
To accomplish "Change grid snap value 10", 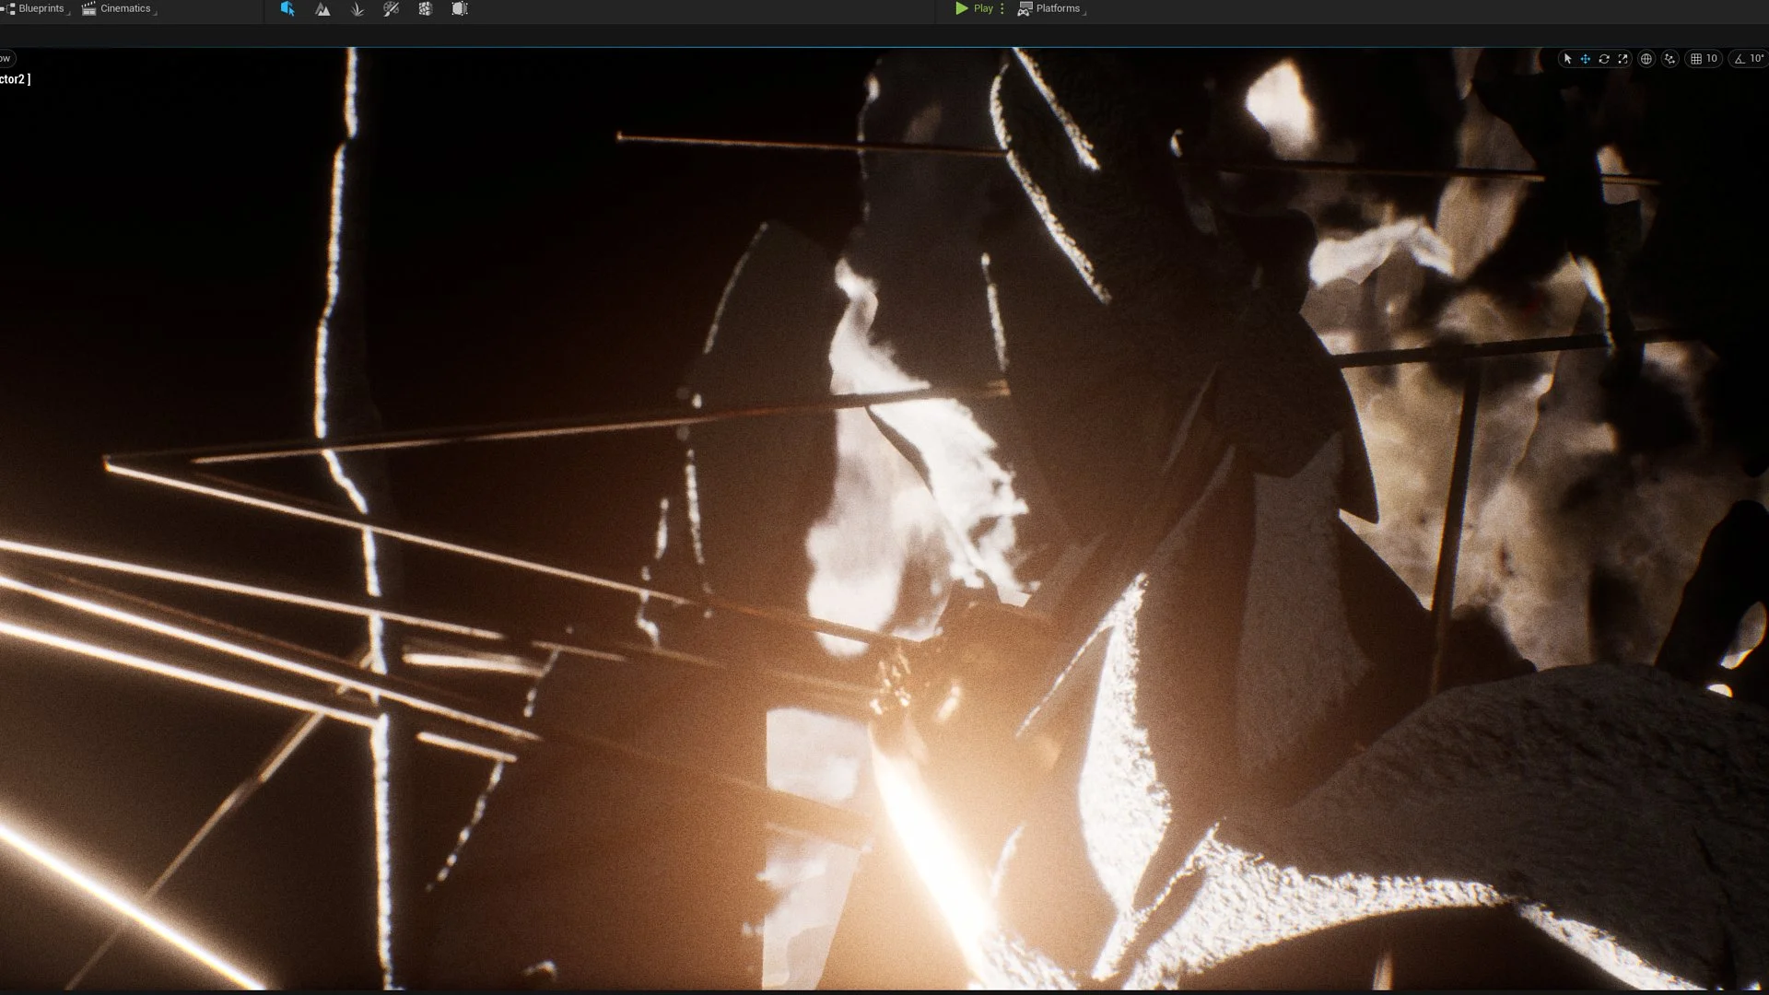I will pyautogui.click(x=1712, y=58).
